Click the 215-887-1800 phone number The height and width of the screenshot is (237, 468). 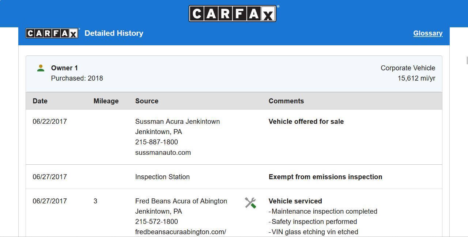coord(156,142)
